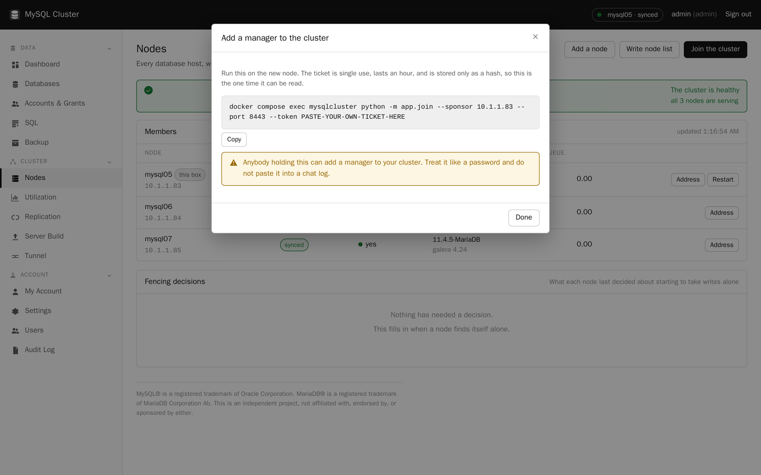Restart the mysql05 node
The image size is (761, 475).
click(723, 179)
